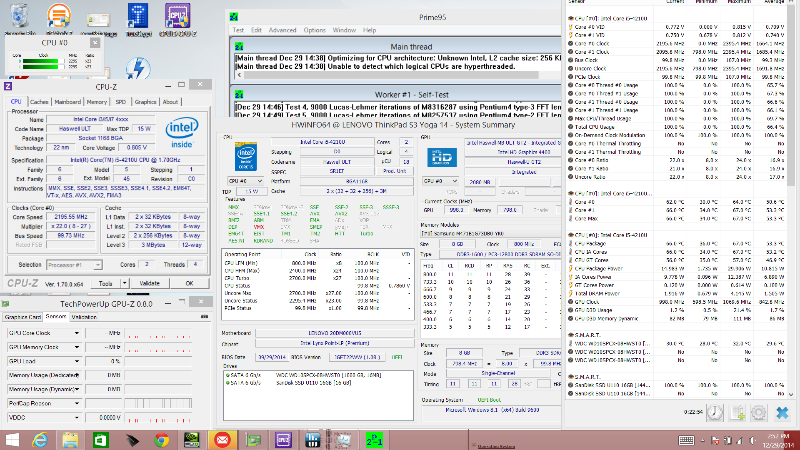Click the Memory tab in CPU-Z
The height and width of the screenshot is (450, 800).
point(97,102)
